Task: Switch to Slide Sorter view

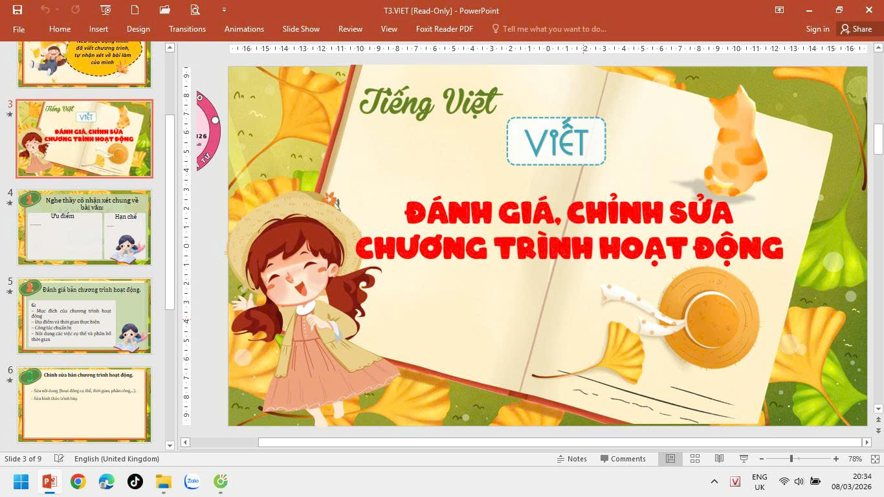Action: [x=695, y=459]
